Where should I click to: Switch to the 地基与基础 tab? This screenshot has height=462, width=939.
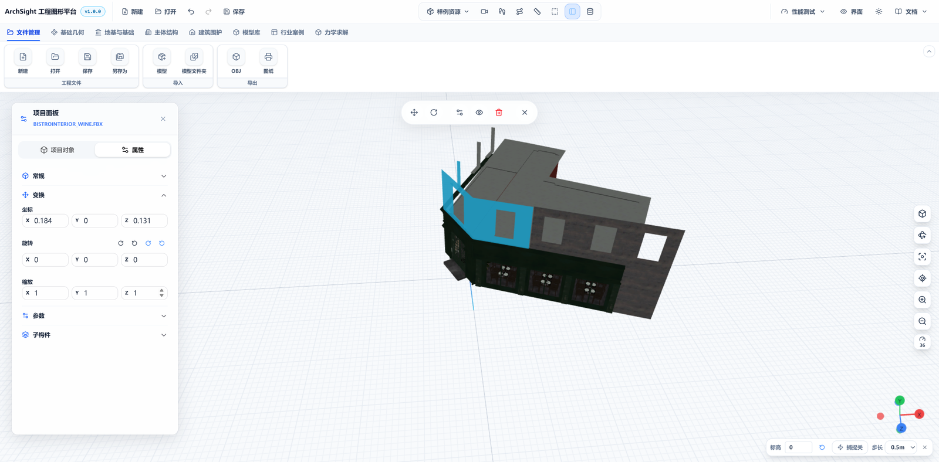114,33
